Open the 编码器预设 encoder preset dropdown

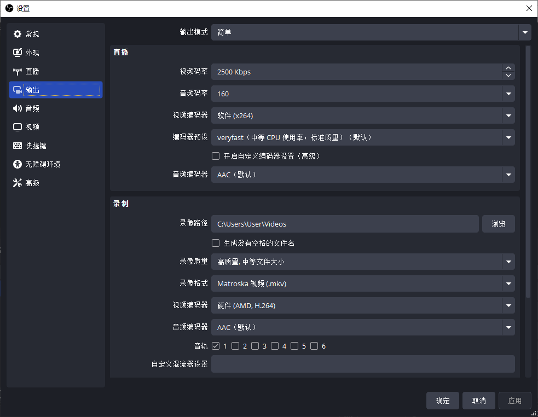508,137
